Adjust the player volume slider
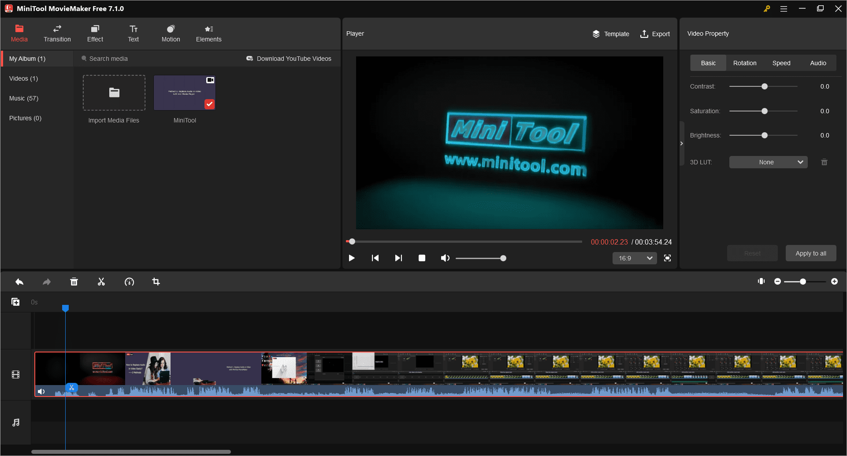Screen dimensions: 847x456 click(480, 258)
